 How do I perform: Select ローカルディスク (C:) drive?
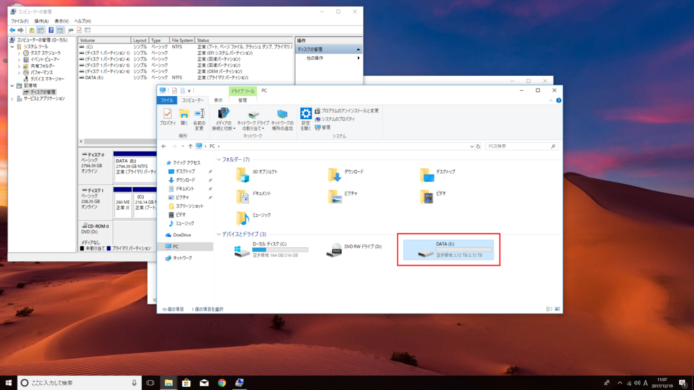(271, 250)
